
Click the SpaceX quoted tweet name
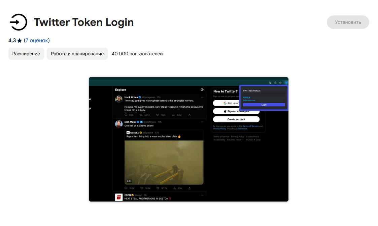pos(135,132)
